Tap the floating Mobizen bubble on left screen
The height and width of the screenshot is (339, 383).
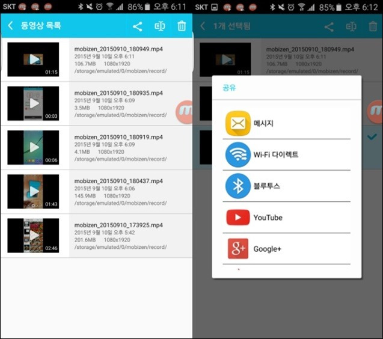[184, 112]
